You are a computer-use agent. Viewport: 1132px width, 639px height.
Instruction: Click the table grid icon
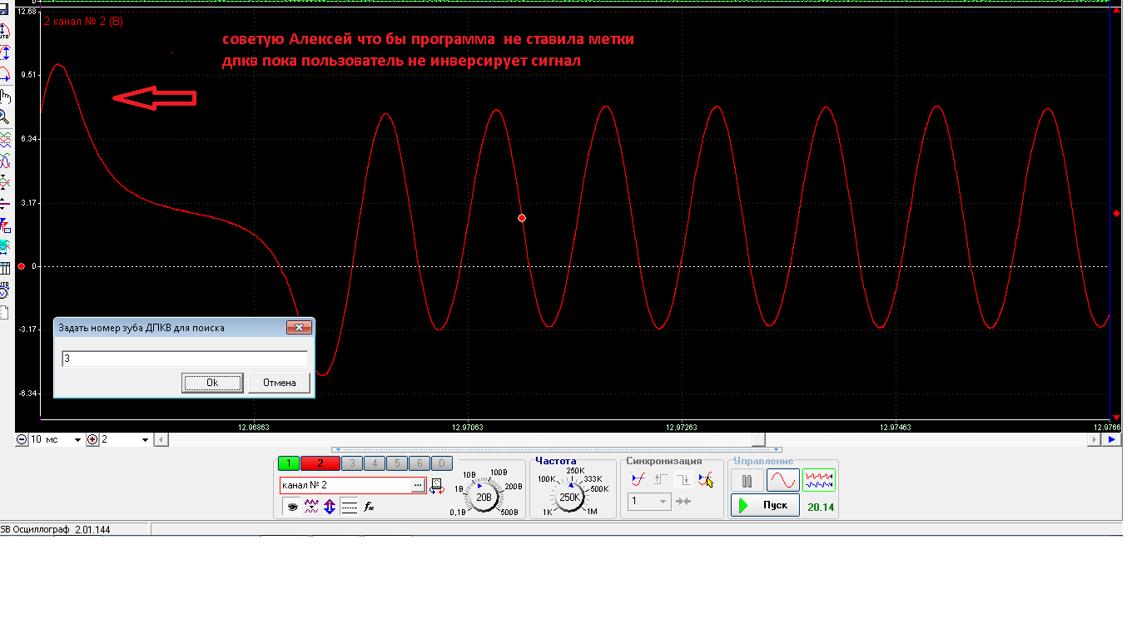[x=4, y=268]
